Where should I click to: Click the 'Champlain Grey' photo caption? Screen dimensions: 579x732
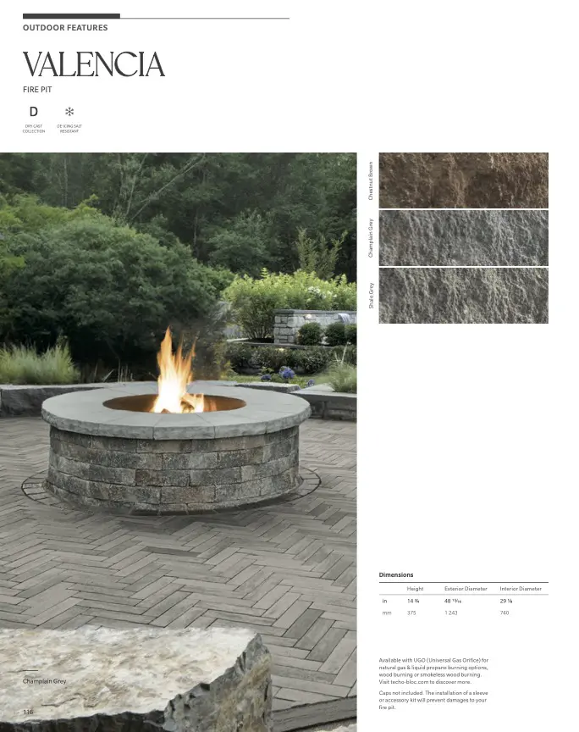point(44,681)
